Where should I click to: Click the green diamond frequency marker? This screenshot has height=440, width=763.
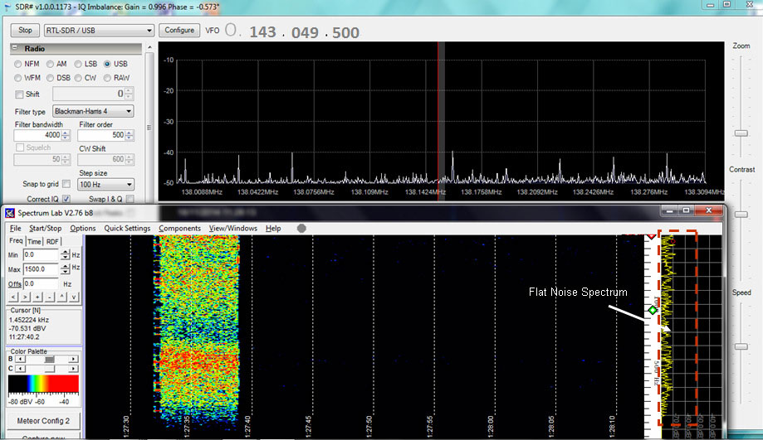[x=653, y=310]
